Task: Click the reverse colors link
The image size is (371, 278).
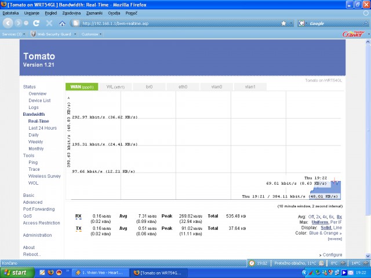Action: pos(335,239)
